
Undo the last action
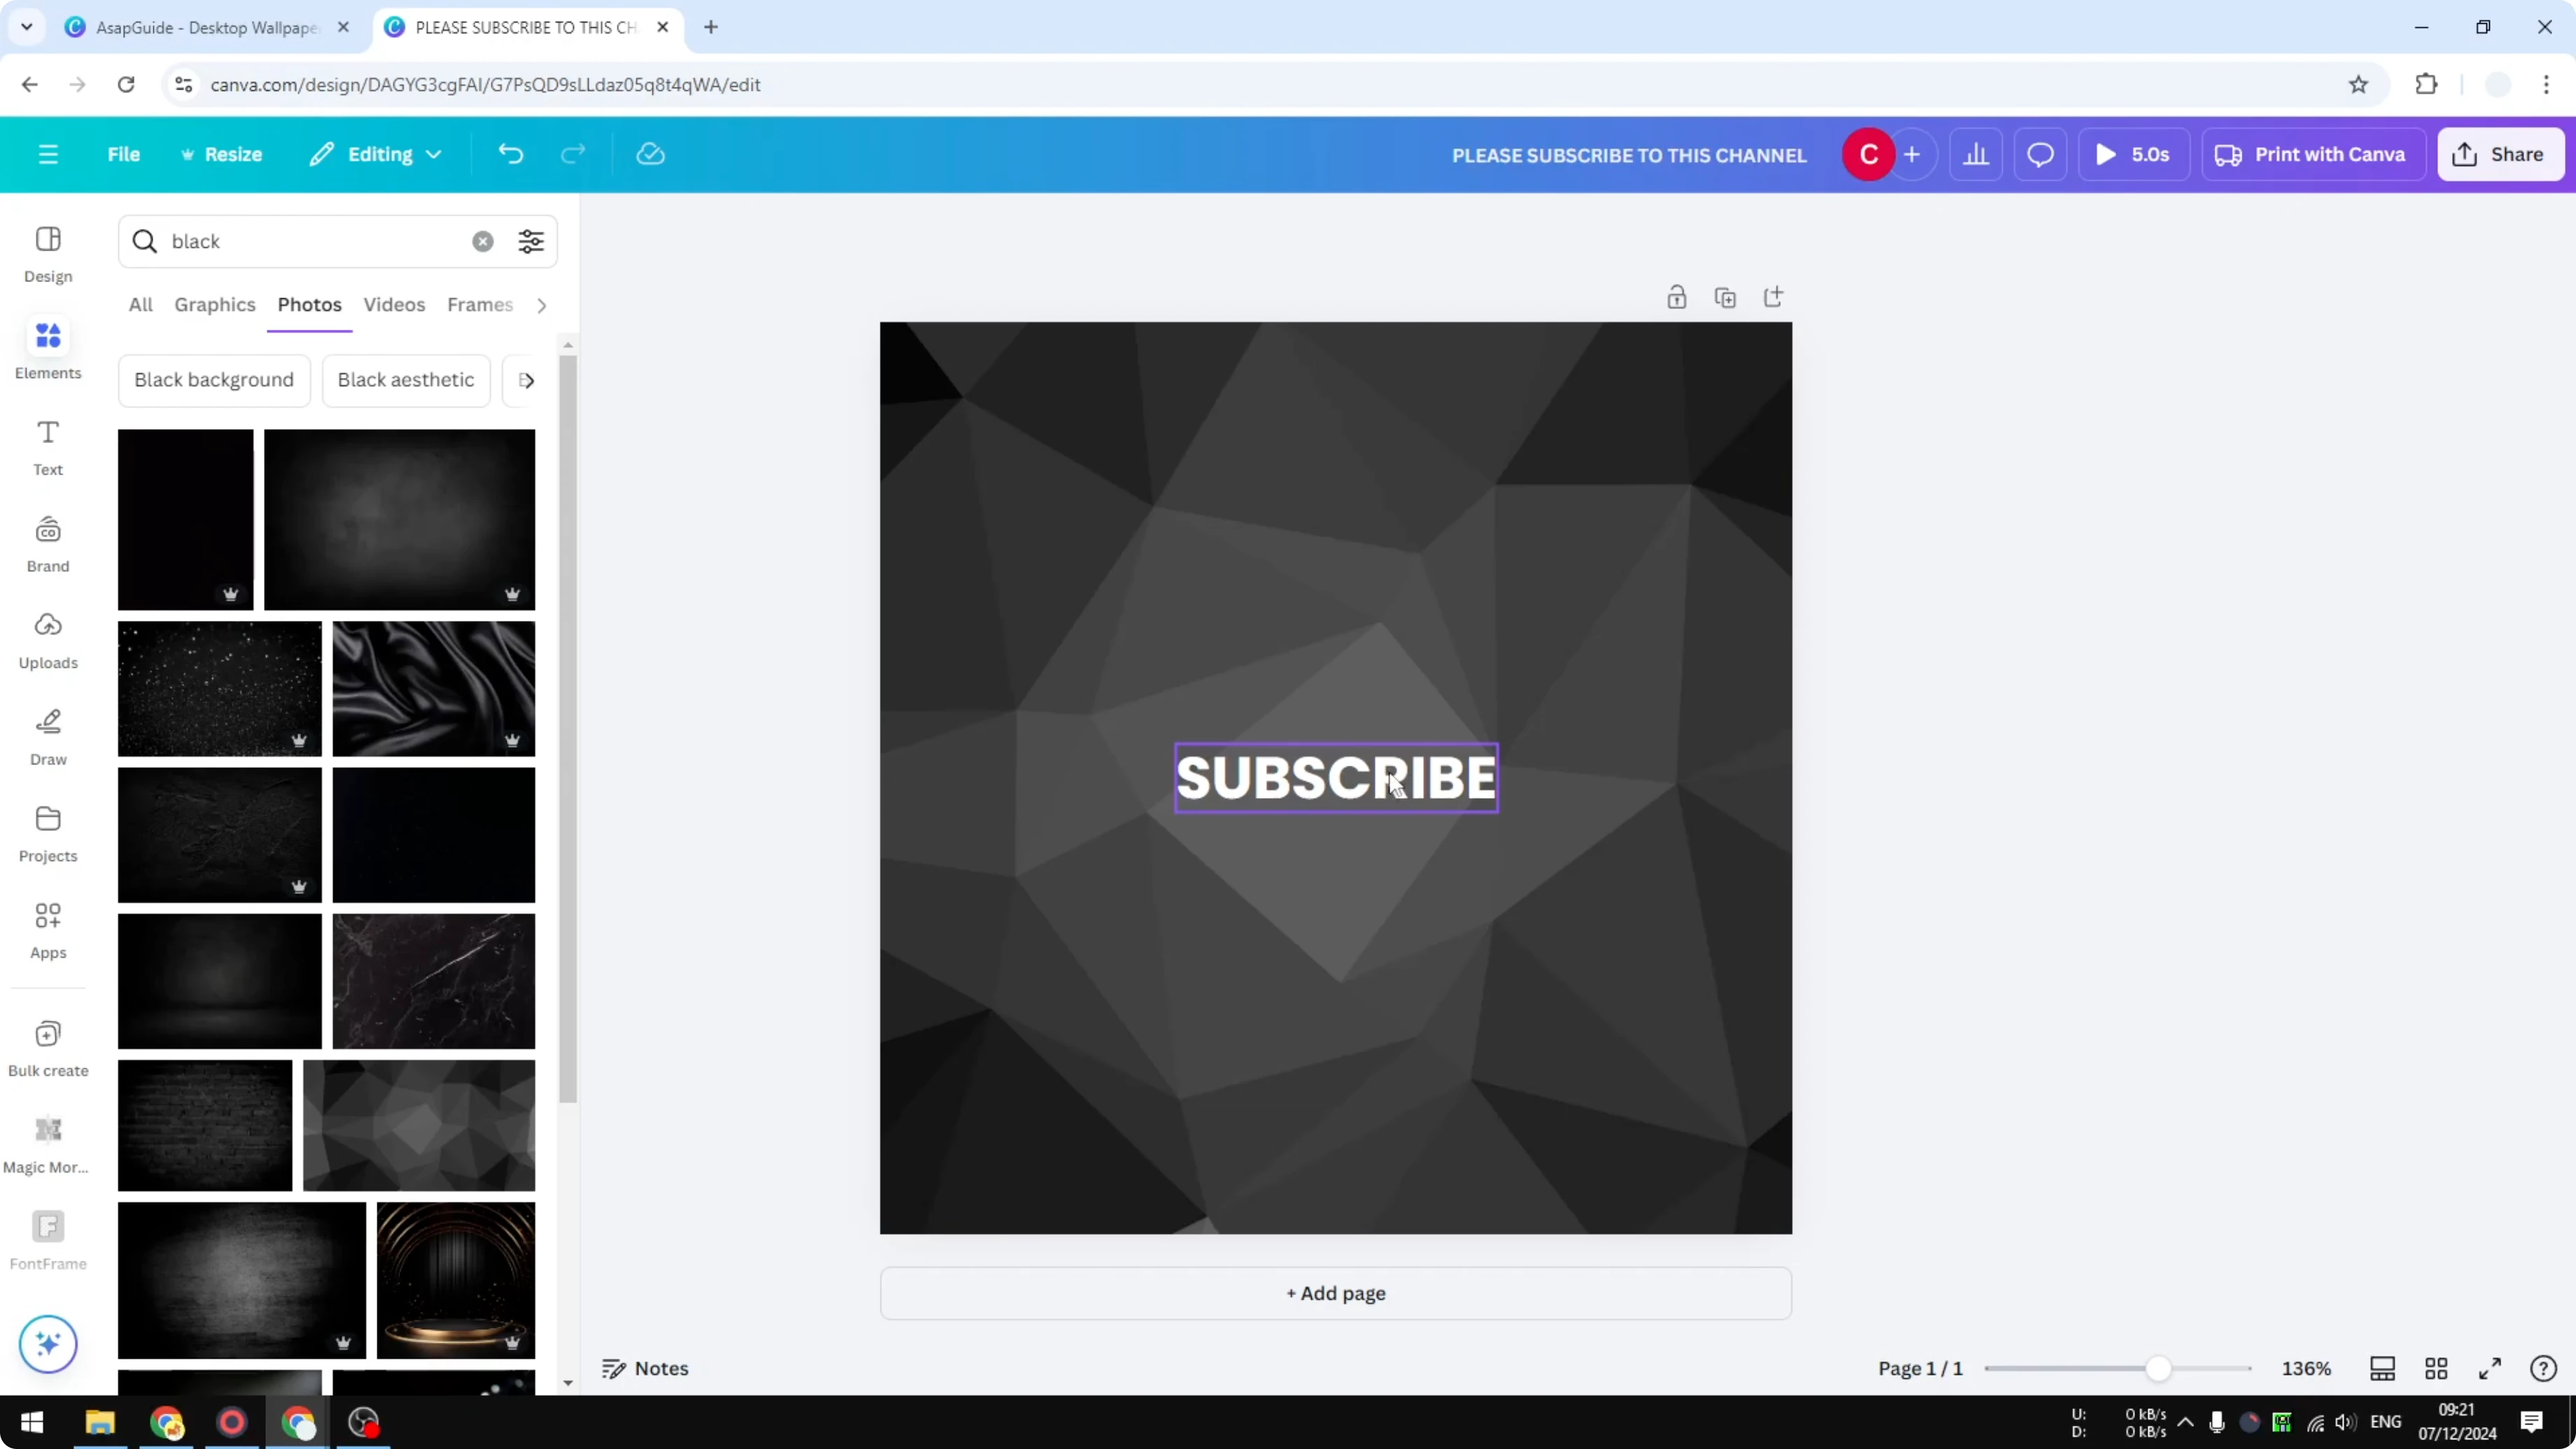[x=510, y=154]
